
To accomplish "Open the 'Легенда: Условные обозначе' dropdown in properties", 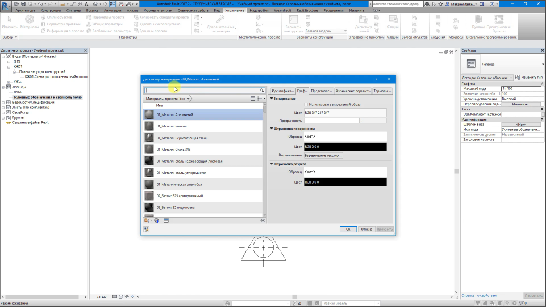I will click(487, 78).
